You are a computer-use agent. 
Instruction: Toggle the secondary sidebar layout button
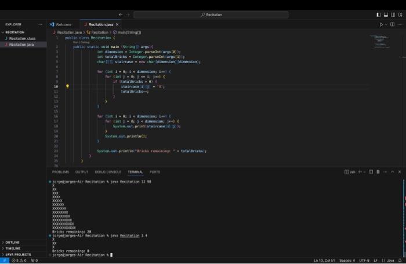(393, 14)
